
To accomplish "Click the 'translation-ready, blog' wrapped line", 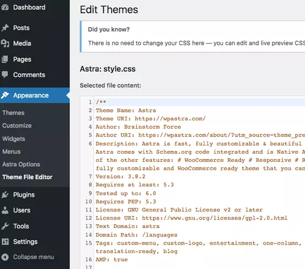I will click(136, 251).
